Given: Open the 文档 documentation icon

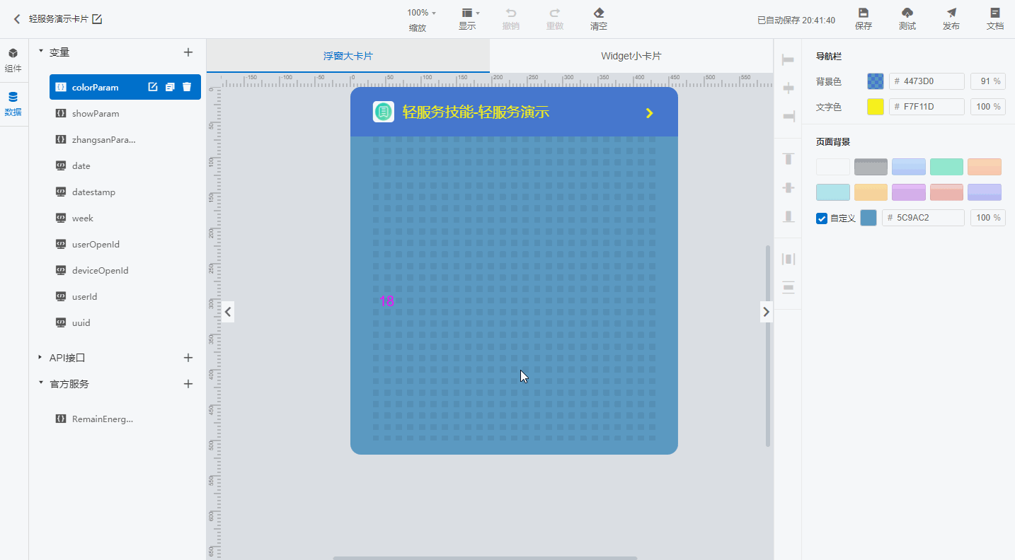Looking at the screenshot, I should pyautogui.click(x=995, y=13).
